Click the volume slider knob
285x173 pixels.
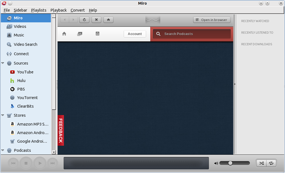[230, 163]
